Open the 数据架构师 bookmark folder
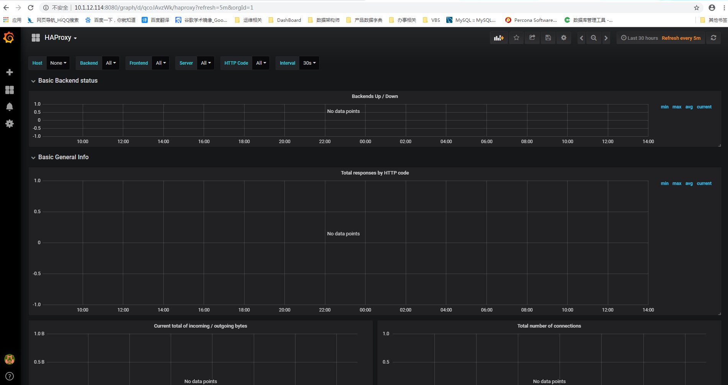The width and height of the screenshot is (728, 385). click(x=324, y=20)
